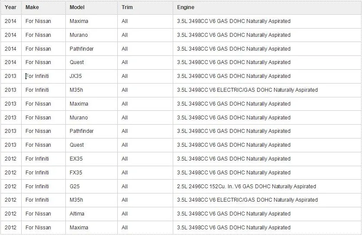Select the 2014 Murano model cell
362x235 pixels.
point(91,35)
